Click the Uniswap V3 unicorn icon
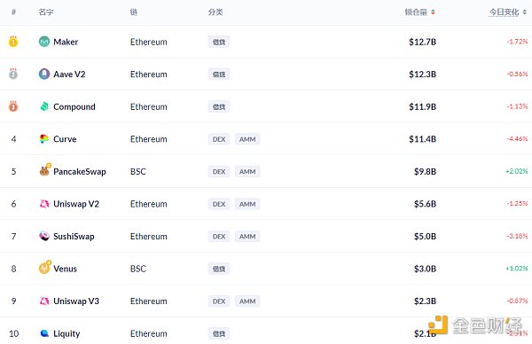This screenshot has height=344, width=532. pyautogui.click(x=44, y=301)
